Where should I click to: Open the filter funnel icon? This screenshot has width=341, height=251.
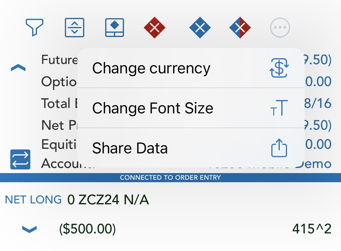[x=34, y=27]
